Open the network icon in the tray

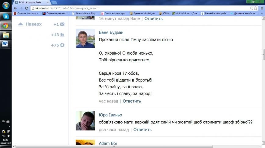click(4, 136)
